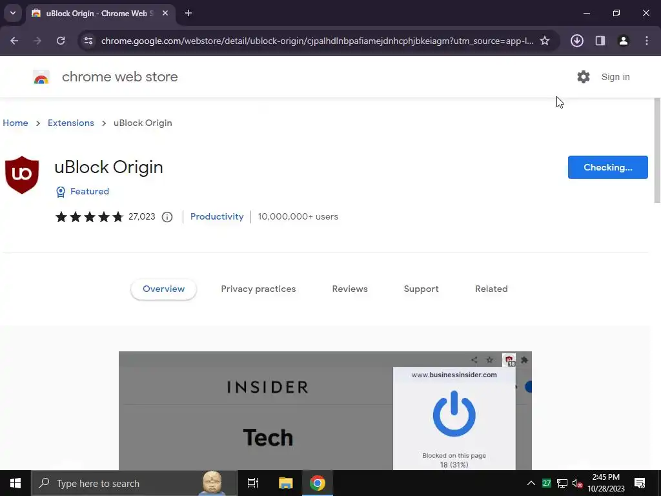Open Task View on the taskbar

(x=253, y=483)
